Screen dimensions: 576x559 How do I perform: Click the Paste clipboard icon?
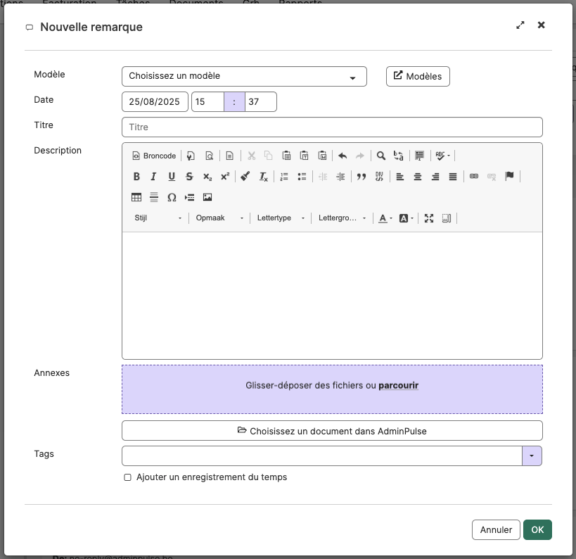coord(286,156)
